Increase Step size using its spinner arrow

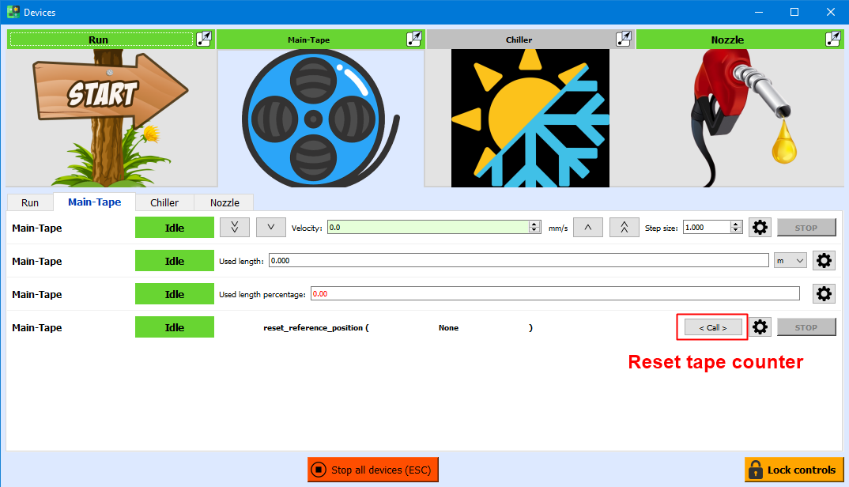pyautogui.click(x=735, y=224)
